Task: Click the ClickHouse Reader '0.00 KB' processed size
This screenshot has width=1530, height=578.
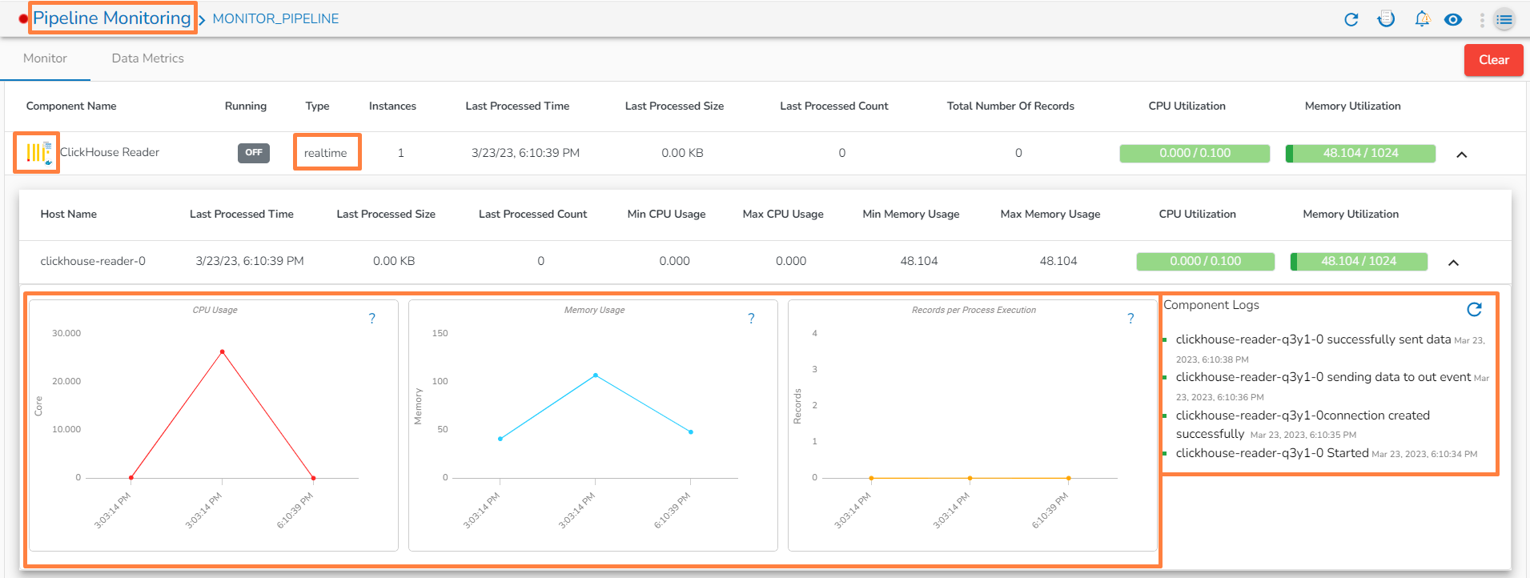Action: [682, 153]
